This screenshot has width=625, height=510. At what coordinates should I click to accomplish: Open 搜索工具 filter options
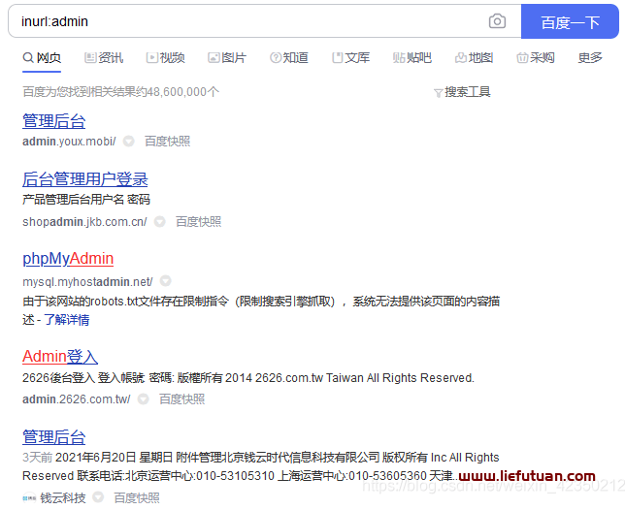467,92
